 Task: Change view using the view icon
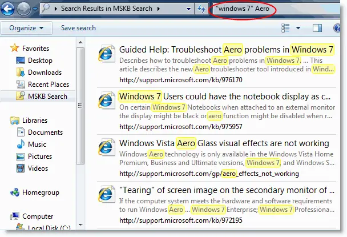285,28
